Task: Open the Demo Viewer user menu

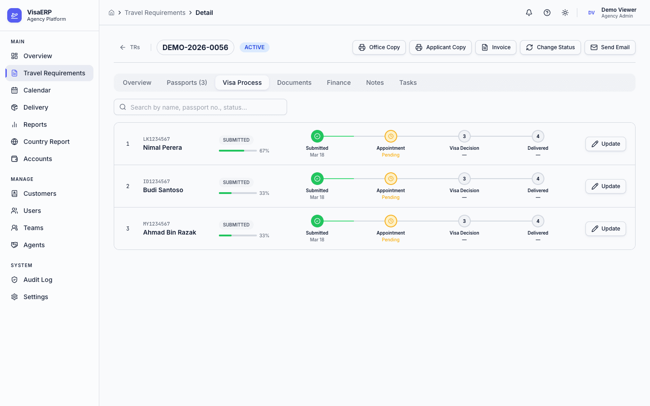Action: pyautogui.click(x=612, y=13)
